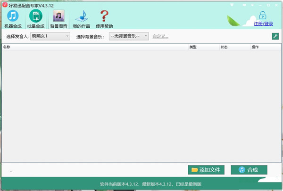Expand the 选择背景音乐 background music dropdown
Image resolution: width=283 pixels, height=191 pixels.
click(x=146, y=36)
